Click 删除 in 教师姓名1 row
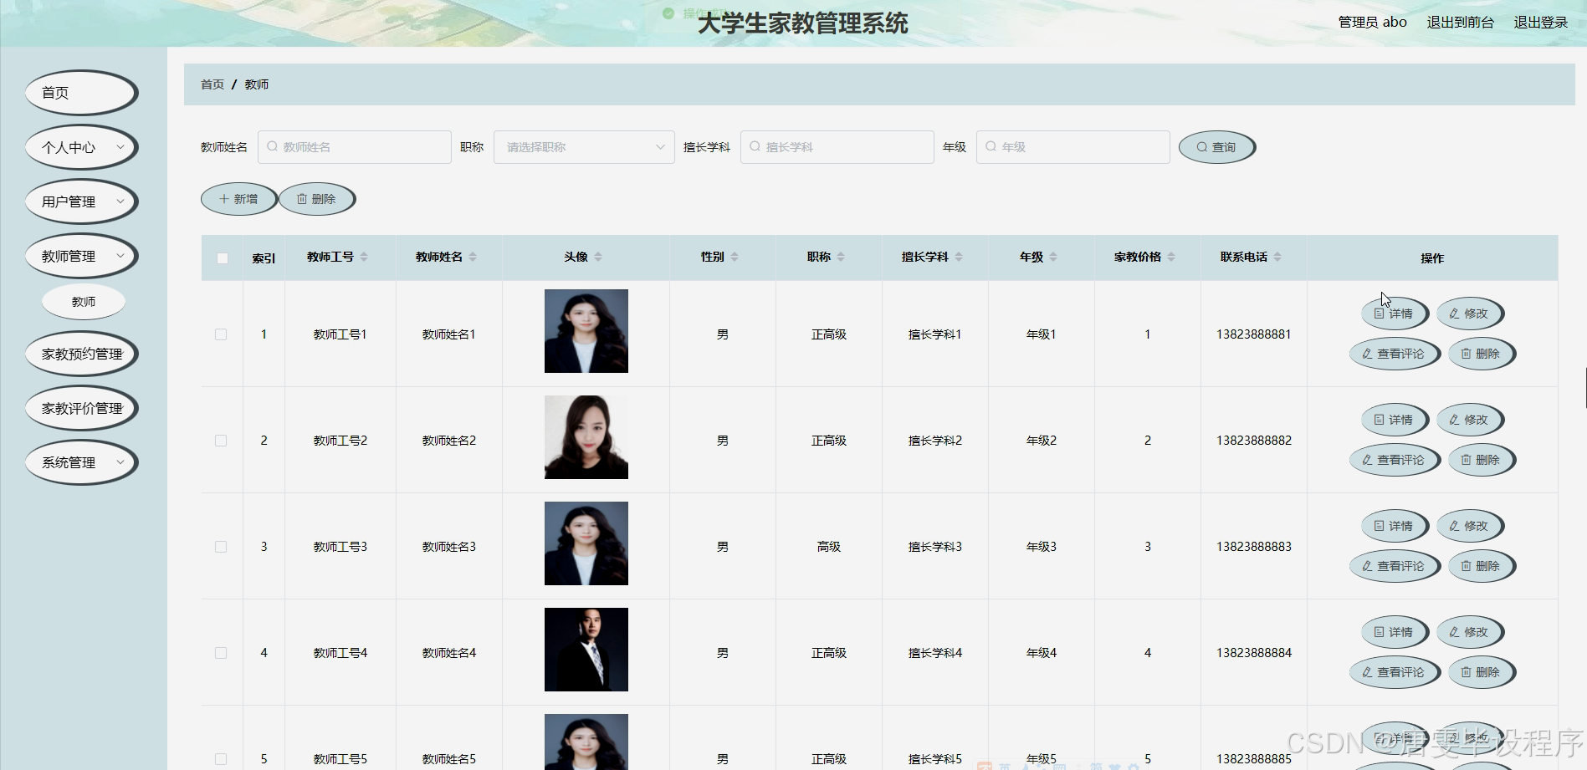Viewport: 1587px width, 770px height. coord(1482,354)
